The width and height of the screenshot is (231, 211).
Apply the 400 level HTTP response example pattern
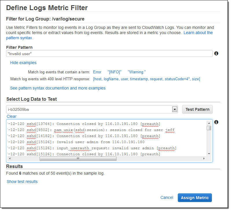[146, 79]
